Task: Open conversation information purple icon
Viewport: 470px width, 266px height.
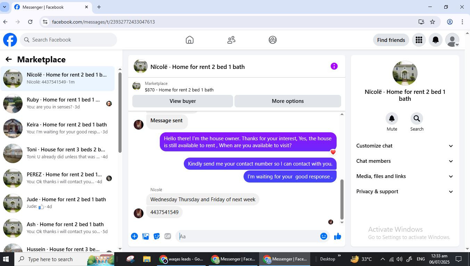Action: tap(334, 66)
